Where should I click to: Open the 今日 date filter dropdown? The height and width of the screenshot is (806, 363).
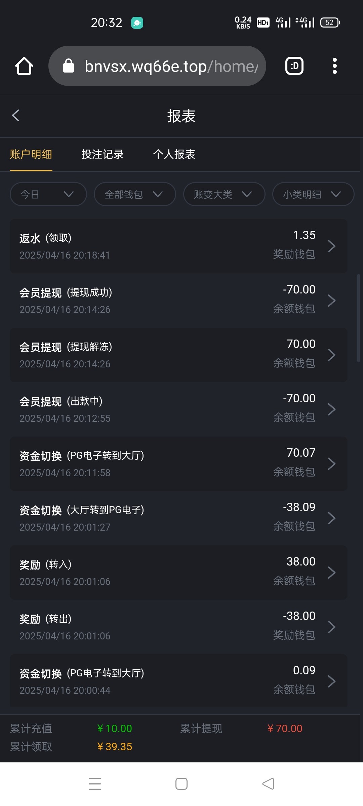pos(48,194)
